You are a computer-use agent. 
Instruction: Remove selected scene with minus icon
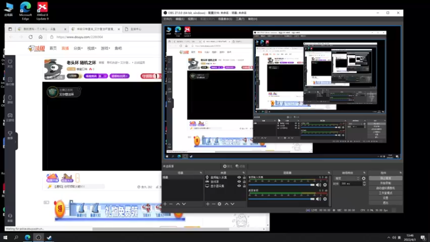click(171, 204)
